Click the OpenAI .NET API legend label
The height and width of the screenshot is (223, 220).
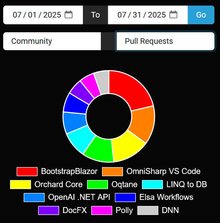pos(79,197)
